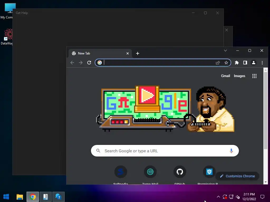Click the Customize Chrome button
Image resolution: width=270 pixels, height=202 pixels.
pos(238,176)
